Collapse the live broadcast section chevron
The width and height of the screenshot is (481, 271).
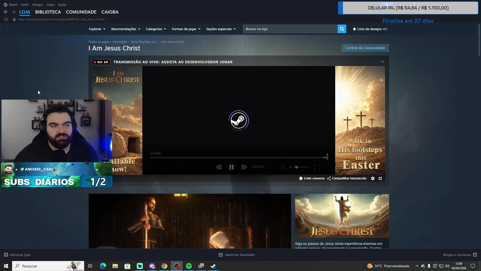click(x=382, y=62)
